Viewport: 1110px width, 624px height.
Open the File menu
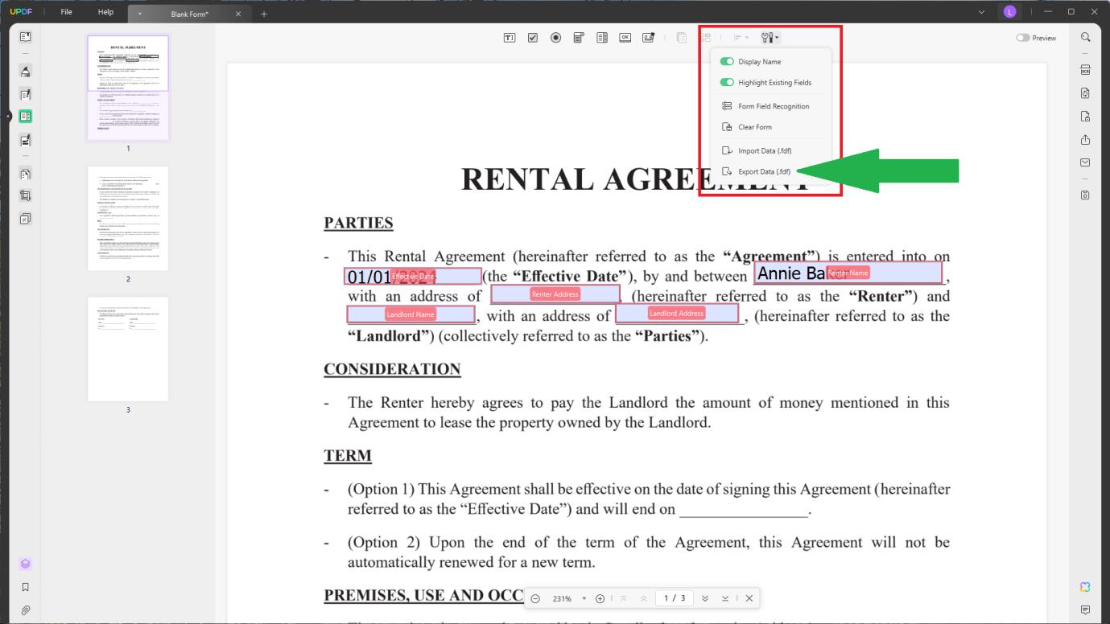(65, 11)
